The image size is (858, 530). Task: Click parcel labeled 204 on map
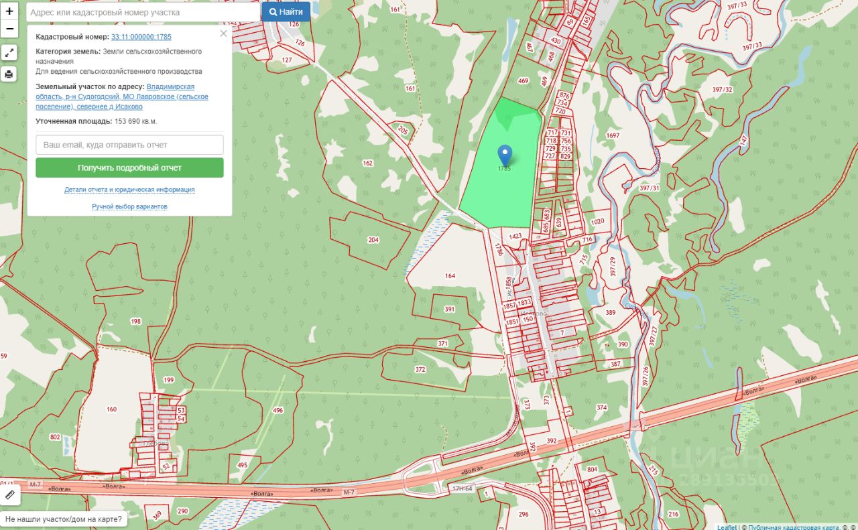(x=373, y=239)
